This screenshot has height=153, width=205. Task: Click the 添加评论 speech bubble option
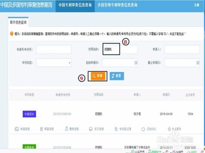149,129
